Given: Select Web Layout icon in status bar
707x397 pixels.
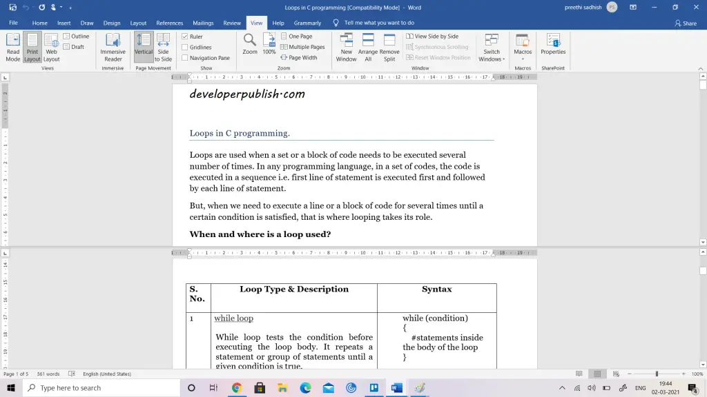Looking at the screenshot, I should pos(616,374).
